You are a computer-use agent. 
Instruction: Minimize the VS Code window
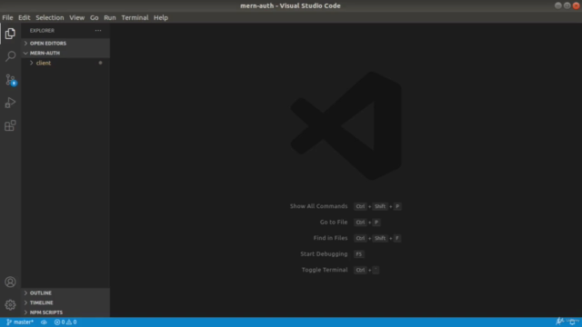pos(557,5)
